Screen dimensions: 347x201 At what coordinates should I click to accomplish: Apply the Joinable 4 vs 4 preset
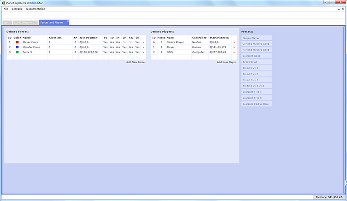tap(256, 92)
